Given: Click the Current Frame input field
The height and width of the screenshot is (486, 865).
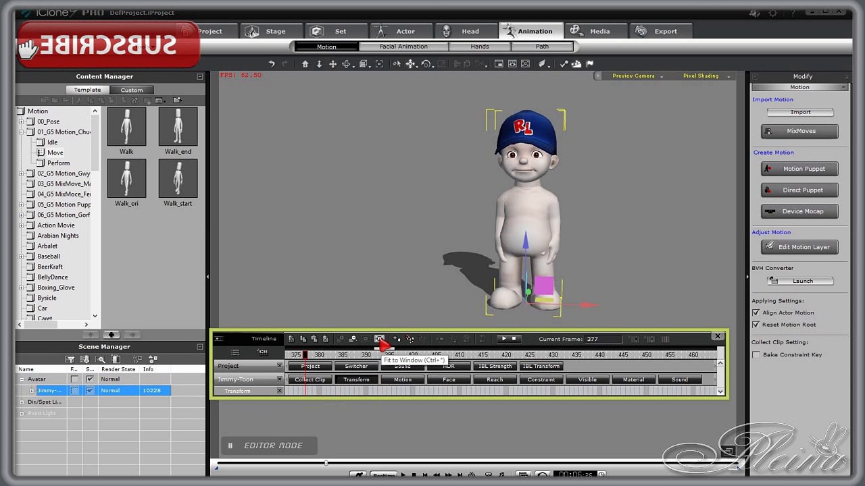Looking at the screenshot, I should pyautogui.click(x=603, y=339).
